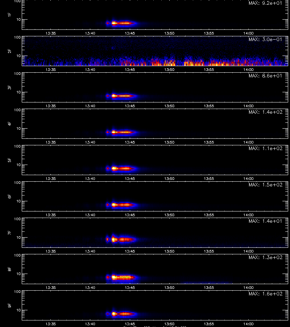Click the bright burst in the 5F spectrogram
The height and width of the screenshot is (327, 290).
tap(121, 168)
